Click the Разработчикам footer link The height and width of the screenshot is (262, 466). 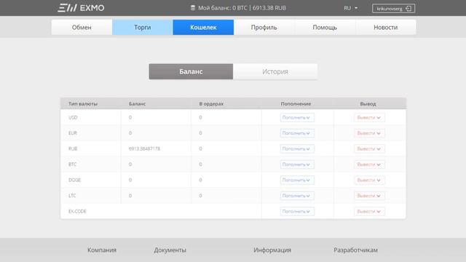[x=356, y=250]
